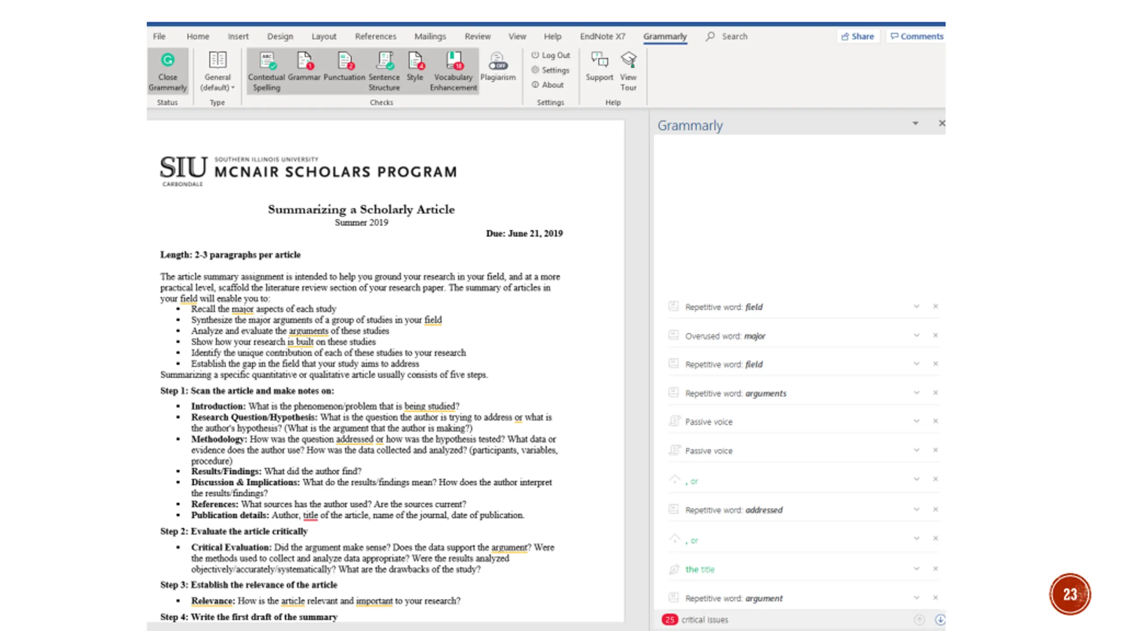Click the '25 critical issues' counter
Screen dimensions: 1122x631
tap(695, 620)
